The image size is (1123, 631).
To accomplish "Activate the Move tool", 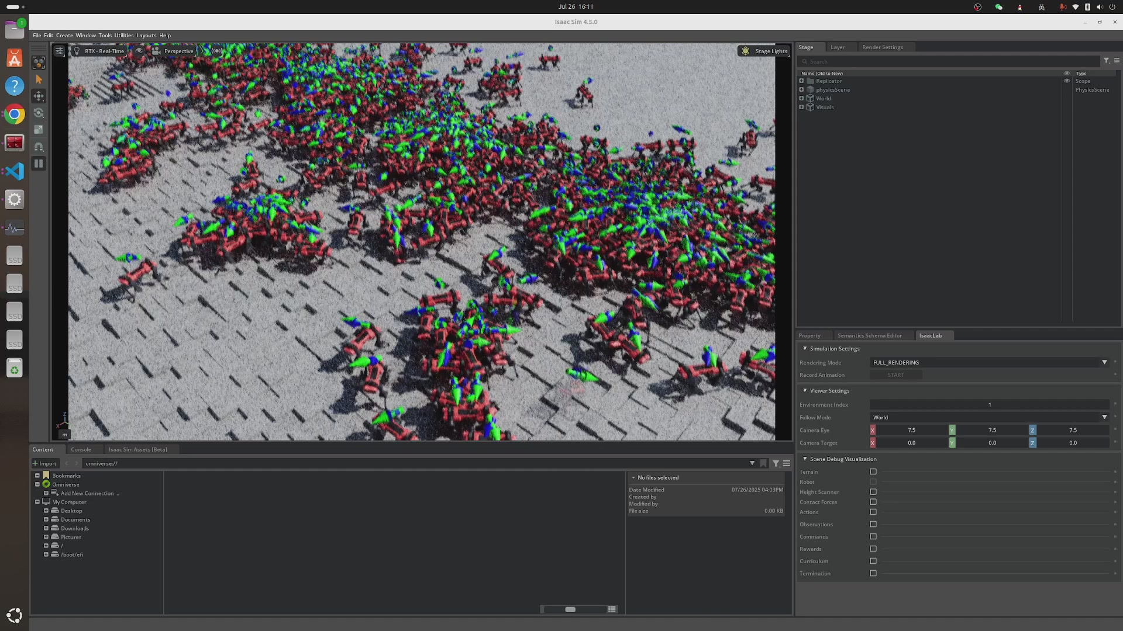I will 39,96.
